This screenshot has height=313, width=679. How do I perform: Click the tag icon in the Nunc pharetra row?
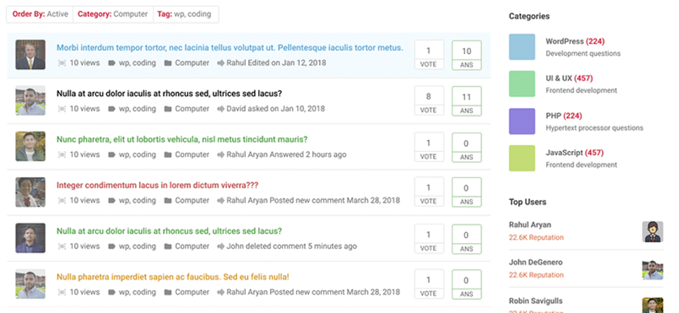pos(112,155)
